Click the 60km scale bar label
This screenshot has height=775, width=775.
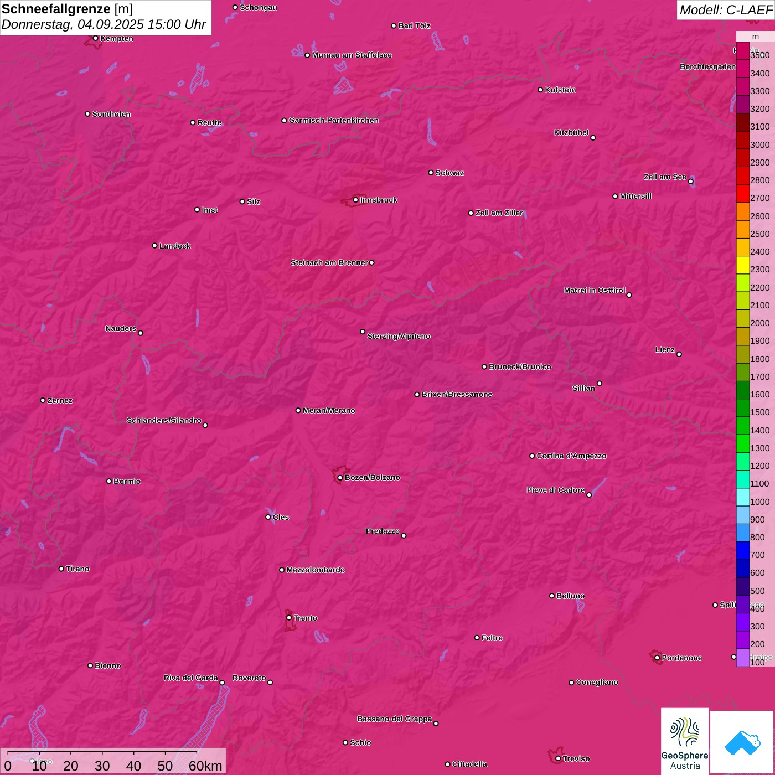coord(205,766)
